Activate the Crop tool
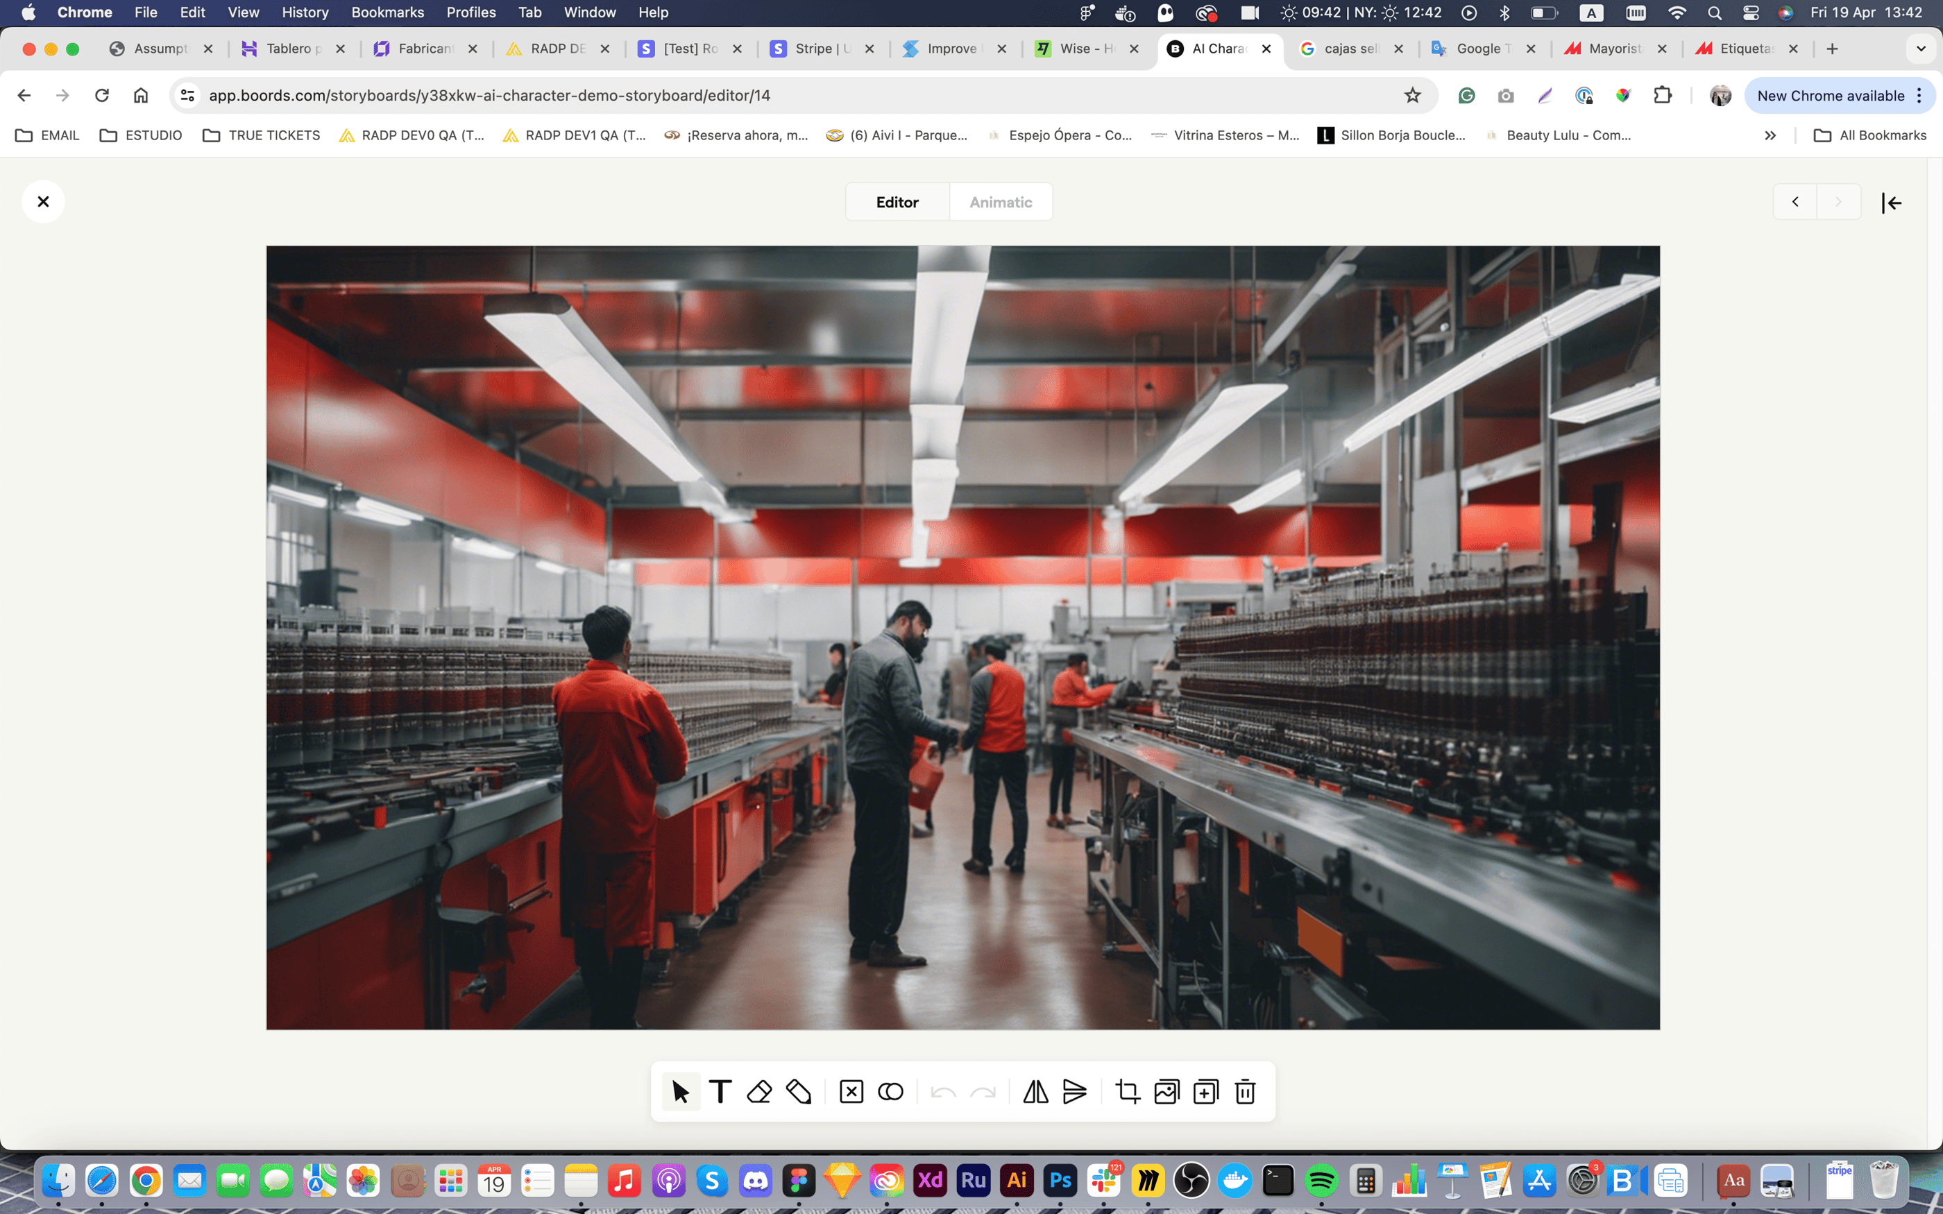The image size is (1943, 1214). point(1127,1092)
